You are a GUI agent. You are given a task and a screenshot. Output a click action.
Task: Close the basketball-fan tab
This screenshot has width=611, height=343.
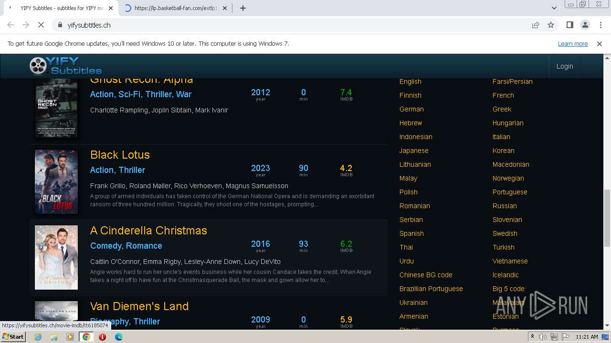coord(225,8)
